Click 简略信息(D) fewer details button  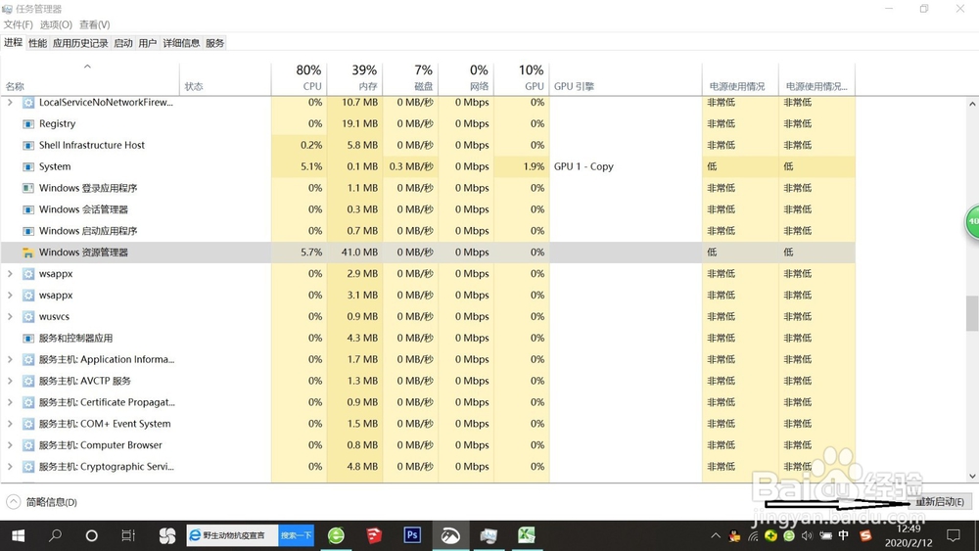tap(42, 502)
